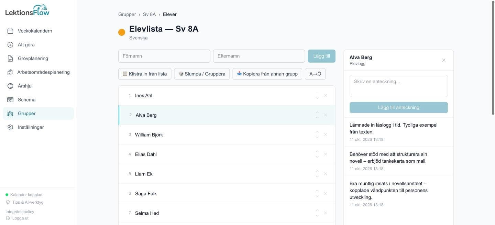Screen dimensions: 495x225
Task: Move Saga Falk up one position
Action: pos(317,191)
